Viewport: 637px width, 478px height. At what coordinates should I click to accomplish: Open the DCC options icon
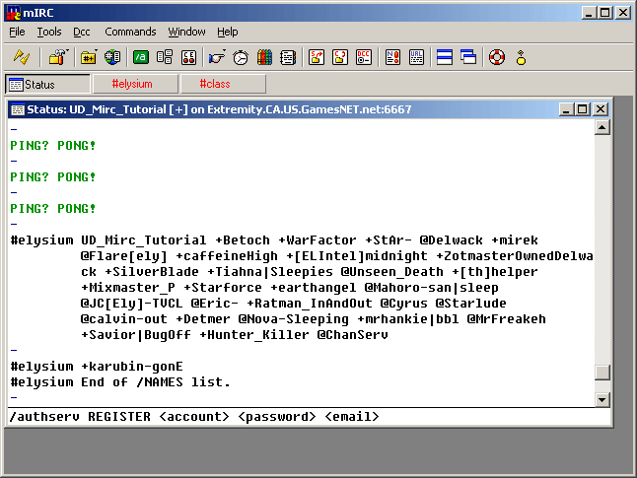tap(364, 57)
